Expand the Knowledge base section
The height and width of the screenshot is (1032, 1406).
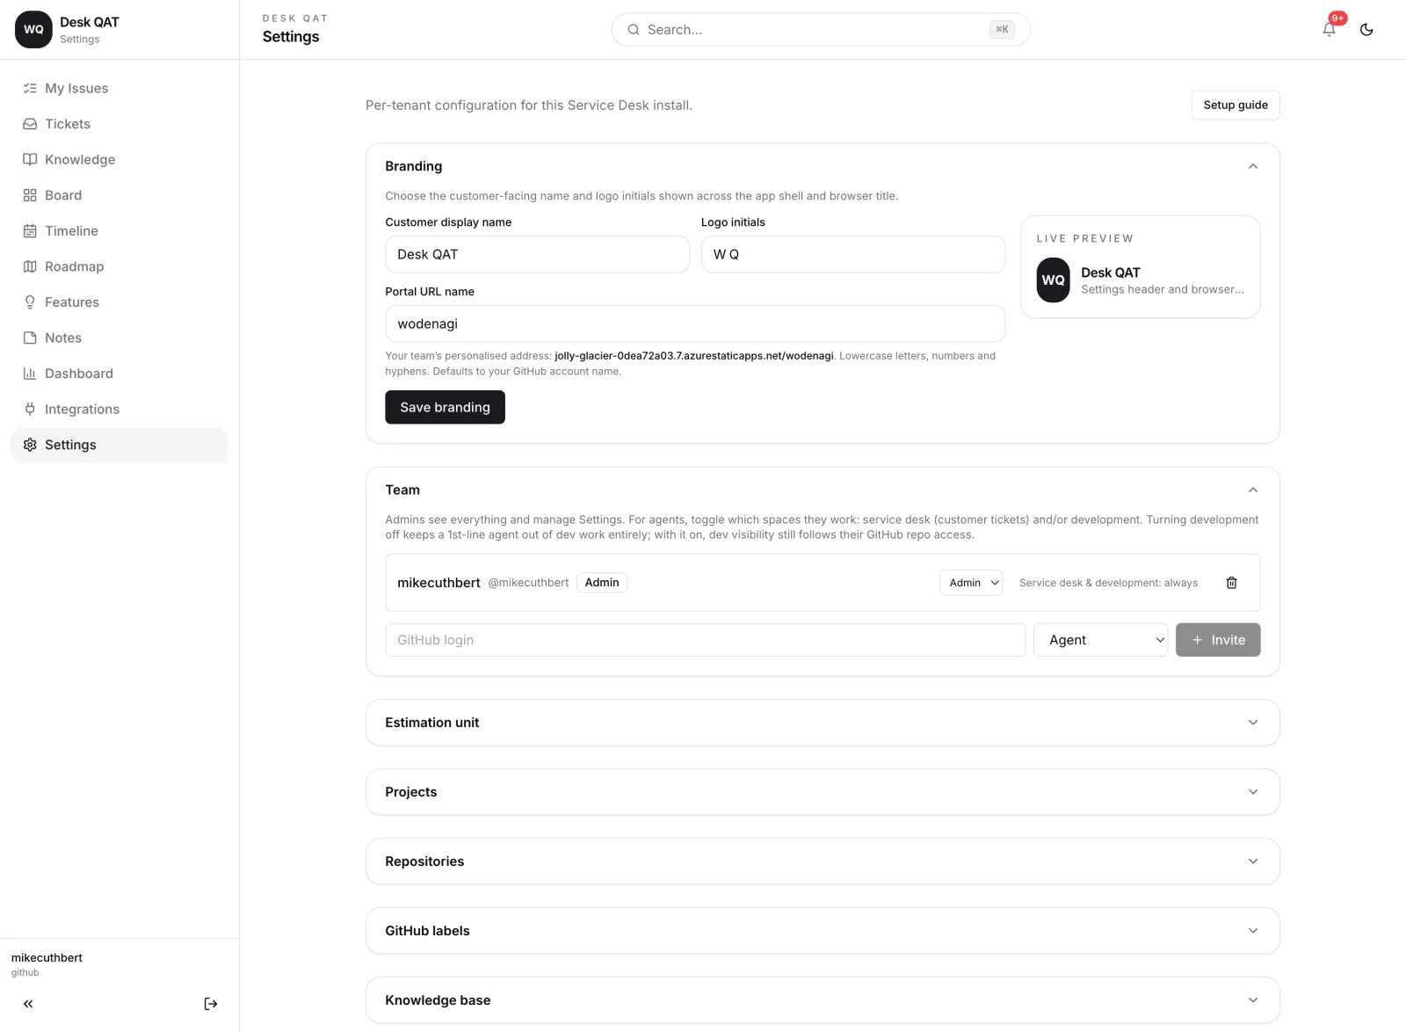(823, 1000)
